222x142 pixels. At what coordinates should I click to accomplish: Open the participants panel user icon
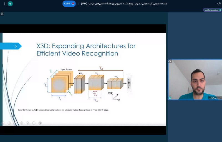(x=220, y=4)
